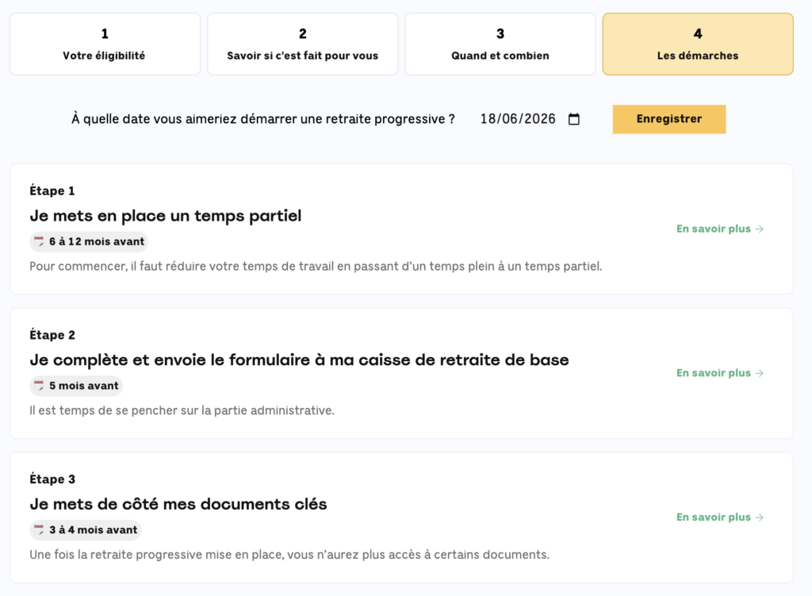Click calendar icon beside '5 mois avant'
The image size is (812, 596).
[39, 386]
